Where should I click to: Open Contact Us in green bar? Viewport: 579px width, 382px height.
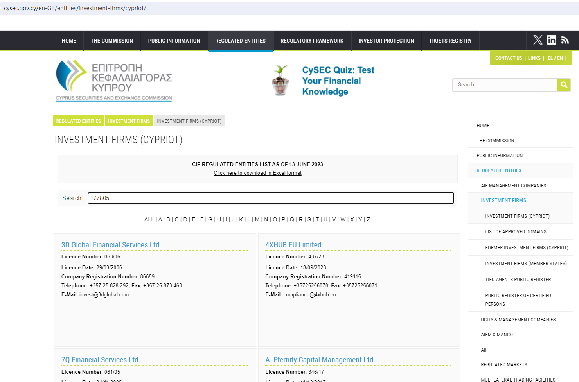(x=508, y=58)
